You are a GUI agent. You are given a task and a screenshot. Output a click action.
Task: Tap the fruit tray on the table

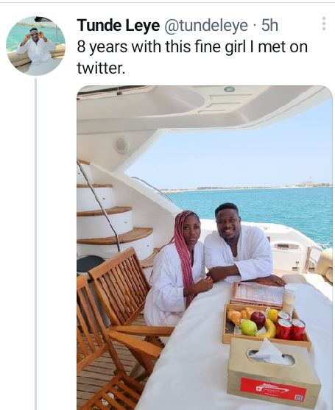(267, 326)
